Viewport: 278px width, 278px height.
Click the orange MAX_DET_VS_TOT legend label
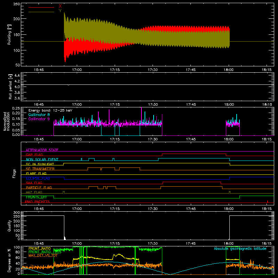(43, 255)
